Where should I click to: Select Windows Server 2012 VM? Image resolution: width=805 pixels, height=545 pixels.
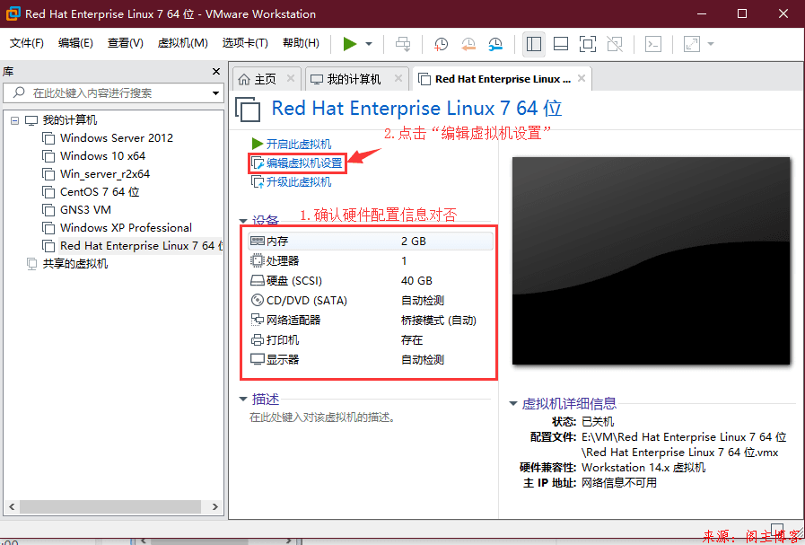coord(117,138)
